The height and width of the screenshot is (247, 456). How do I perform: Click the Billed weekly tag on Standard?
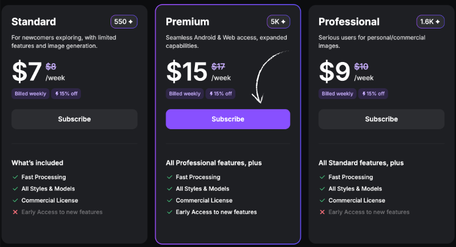point(30,94)
